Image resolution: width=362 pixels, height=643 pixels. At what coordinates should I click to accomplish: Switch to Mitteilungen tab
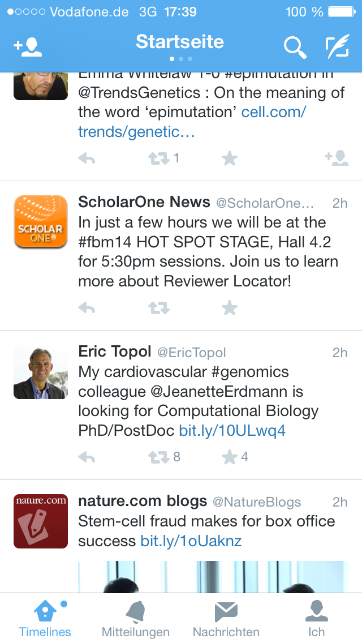136,619
